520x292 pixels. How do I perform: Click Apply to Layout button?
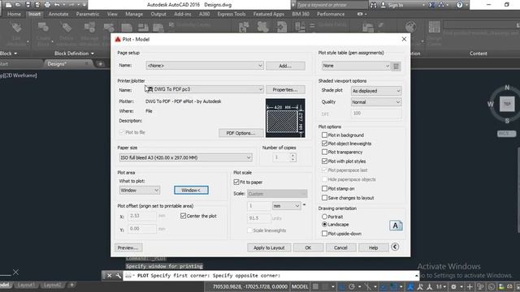click(x=269, y=247)
